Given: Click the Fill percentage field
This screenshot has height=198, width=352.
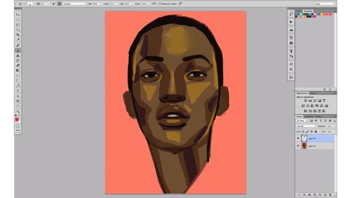Looking at the screenshot, I should tap(329, 131).
